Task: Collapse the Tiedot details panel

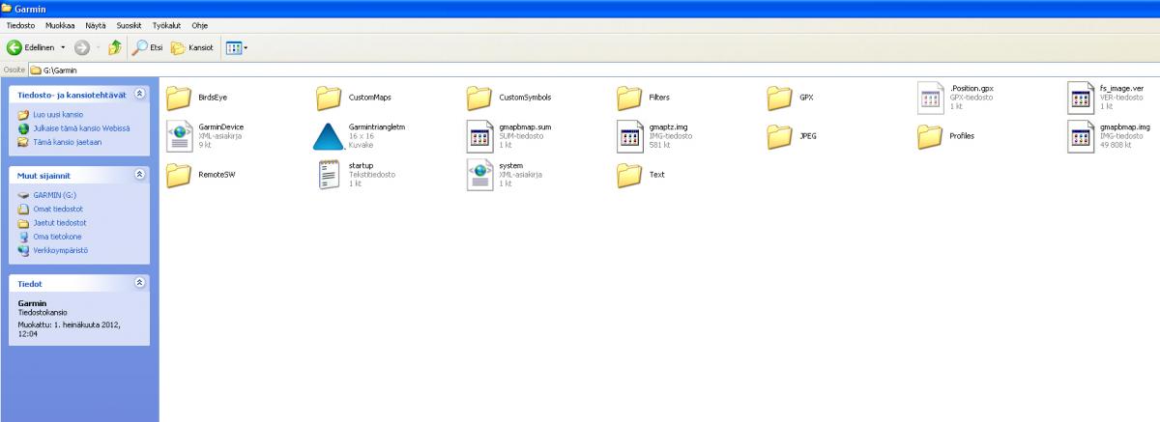Action: [139, 283]
